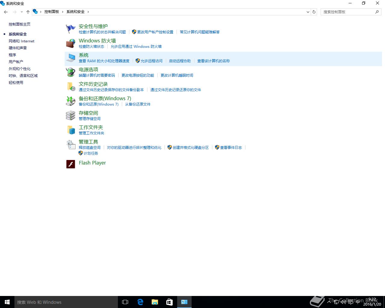
Task: Click the Control Panel taskbar button
Action: (x=184, y=302)
